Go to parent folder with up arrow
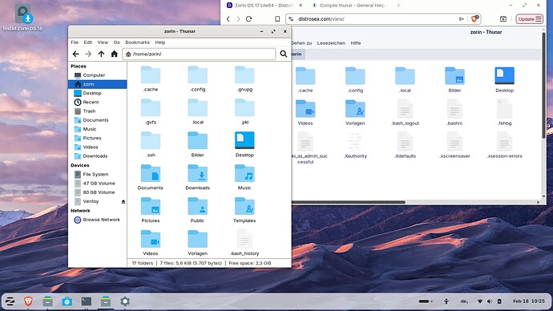553x311 pixels. pyautogui.click(x=101, y=54)
